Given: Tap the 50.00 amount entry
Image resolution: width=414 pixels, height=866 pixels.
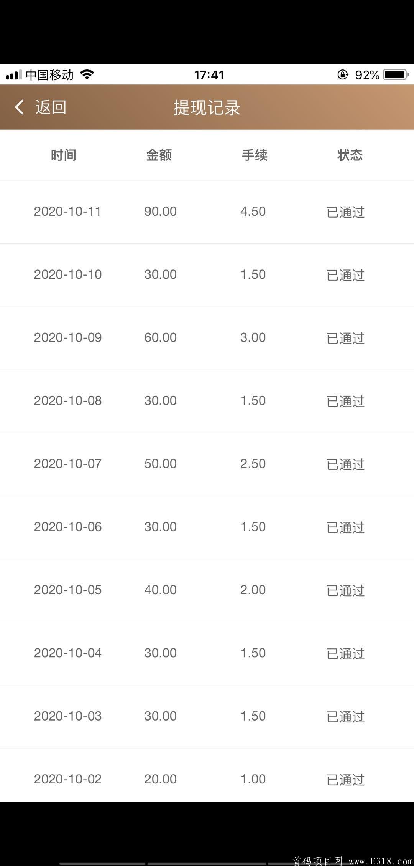Looking at the screenshot, I should [x=160, y=464].
